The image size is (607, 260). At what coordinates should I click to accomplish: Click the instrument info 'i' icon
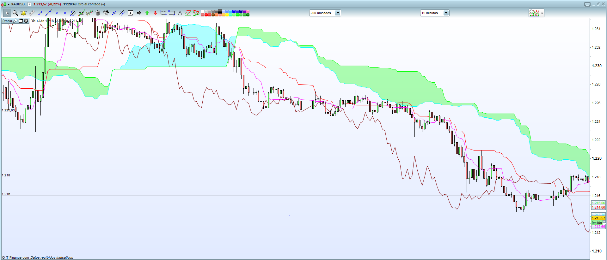click(x=29, y=4)
